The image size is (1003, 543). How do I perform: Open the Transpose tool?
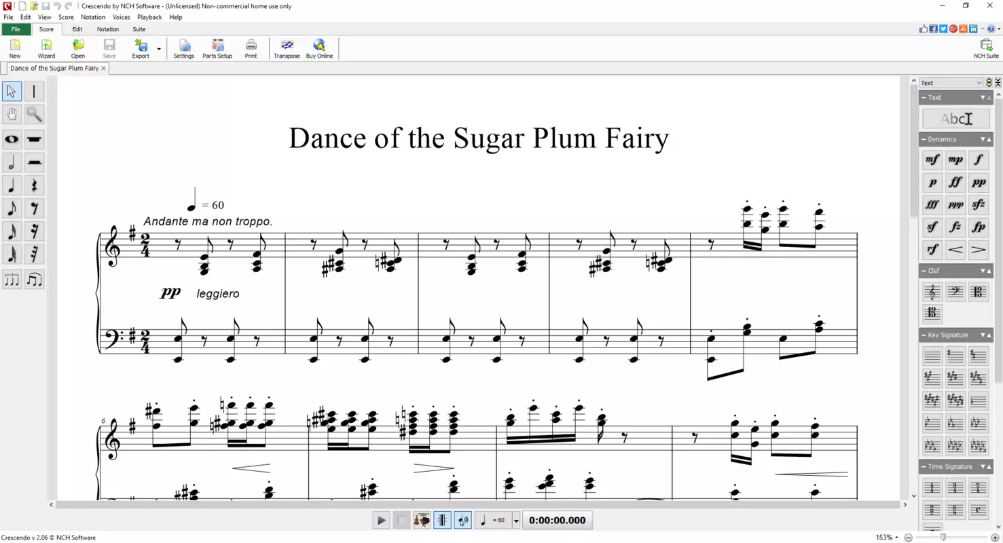287,49
